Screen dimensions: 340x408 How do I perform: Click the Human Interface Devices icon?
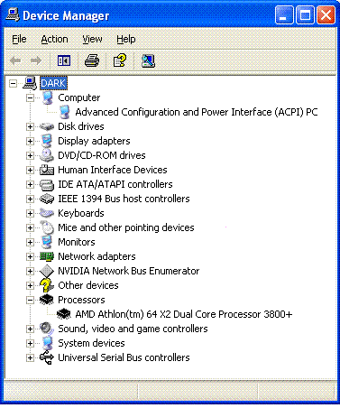pyautogui.click(x=47, y=170)
